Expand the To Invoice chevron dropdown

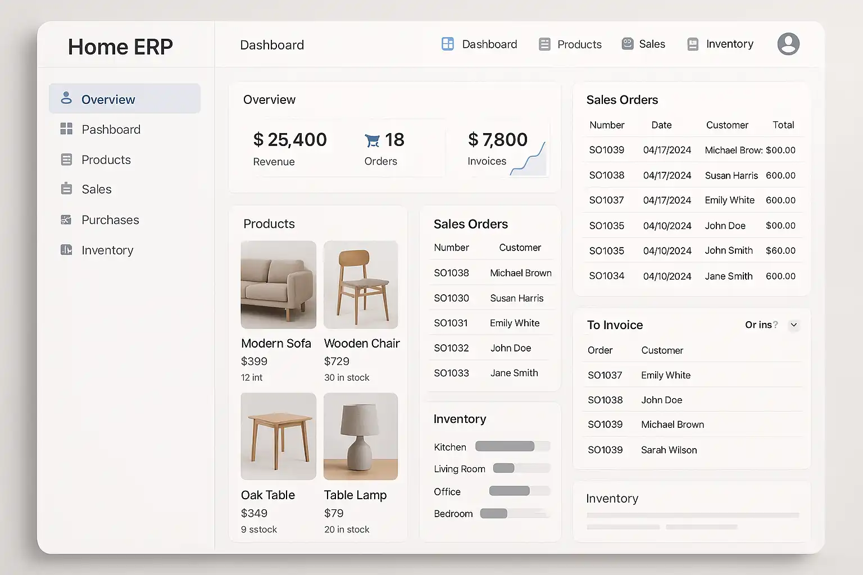tap(794, 325)
